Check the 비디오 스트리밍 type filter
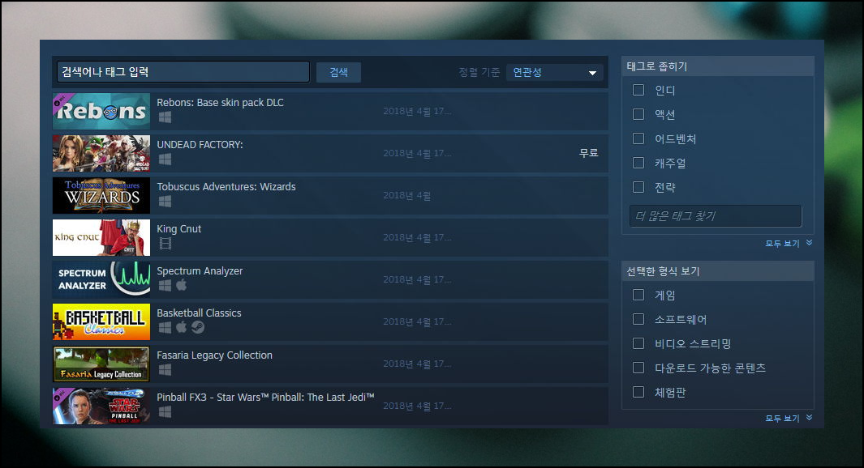The height and width of the screenshot is (468, 864). (x=638, y=343)
